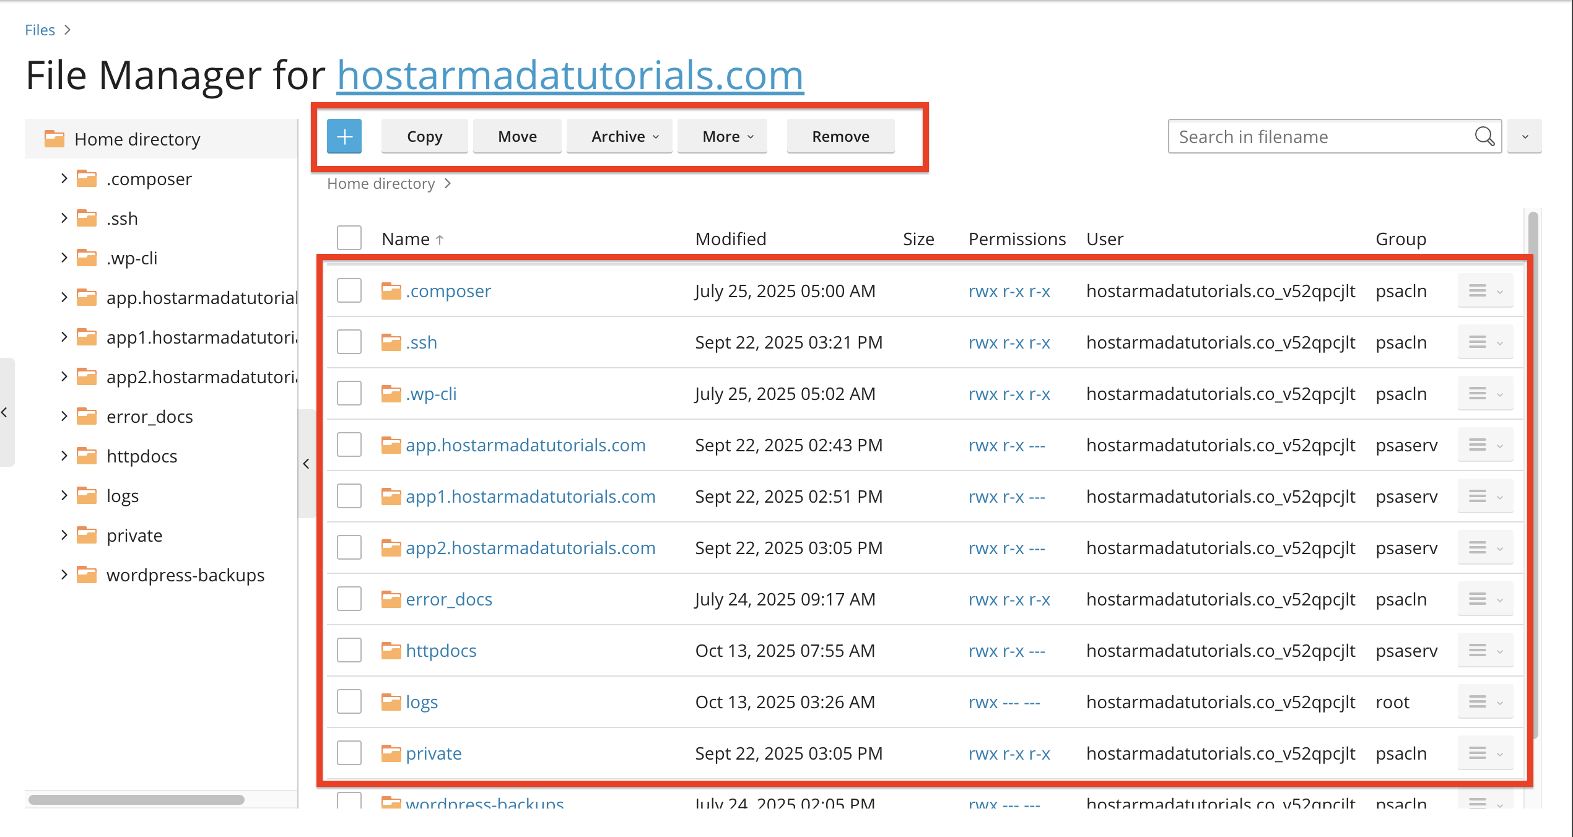This screenshot has width=1573, height=837.
Task: Select httpdocs in the folder tree
Action: (x=142, y=456)
